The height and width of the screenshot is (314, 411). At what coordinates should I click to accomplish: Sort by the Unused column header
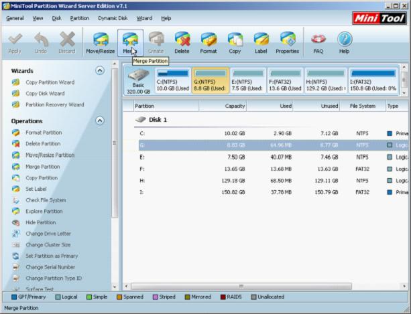(316, 106)
